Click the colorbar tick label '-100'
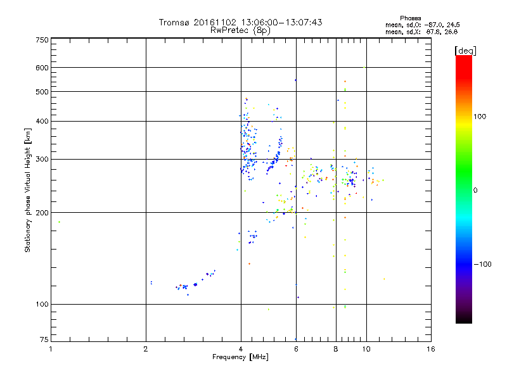The width and height of the screenshot is (507, 380). tap(482, 264)
